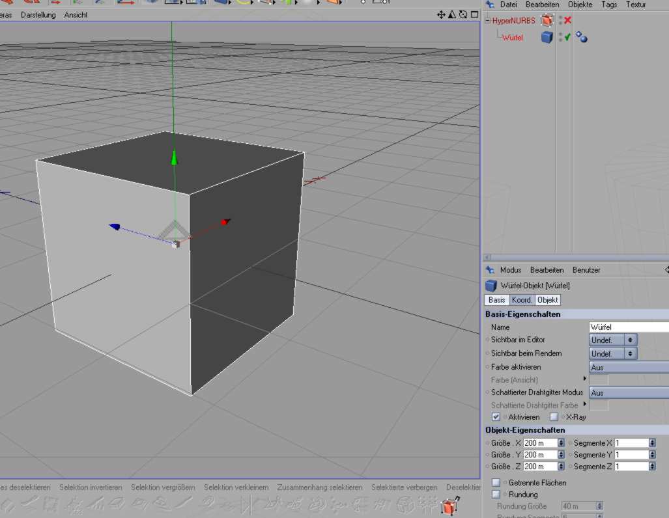Screen dimensions: 669x518
Task: Click the viewport zoom camera icon
Action: [x=451, y=14]
